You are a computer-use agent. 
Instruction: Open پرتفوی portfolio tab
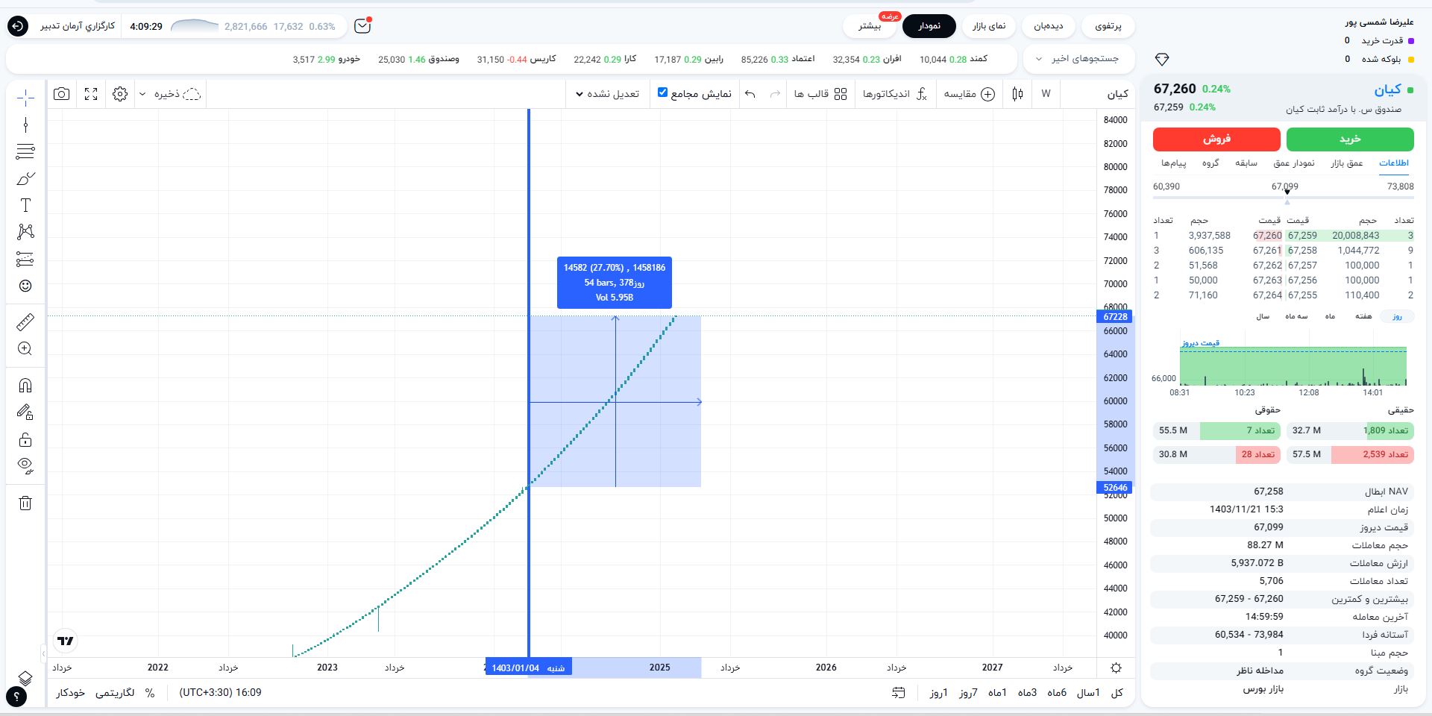click(1108, 26)
